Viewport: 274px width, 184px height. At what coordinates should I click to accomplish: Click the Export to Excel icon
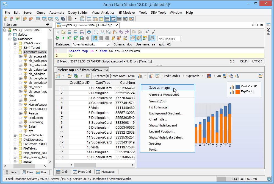[75, 76]
